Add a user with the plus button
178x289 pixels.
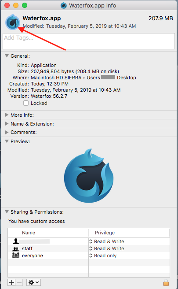tap(11, 282)
